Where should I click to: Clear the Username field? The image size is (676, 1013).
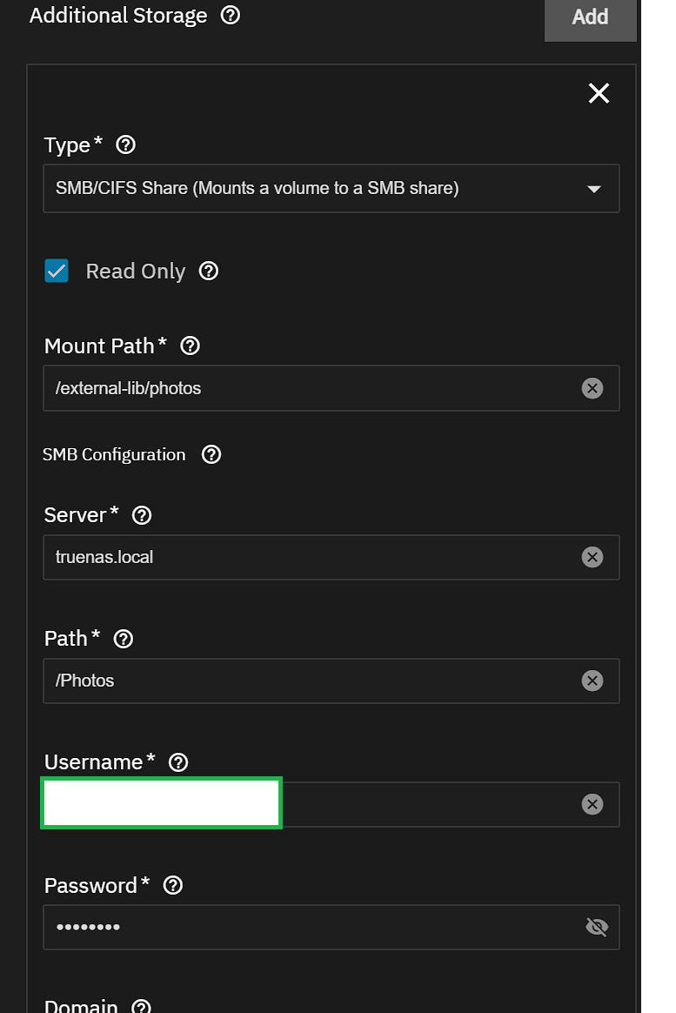click(x=592, y=803)
